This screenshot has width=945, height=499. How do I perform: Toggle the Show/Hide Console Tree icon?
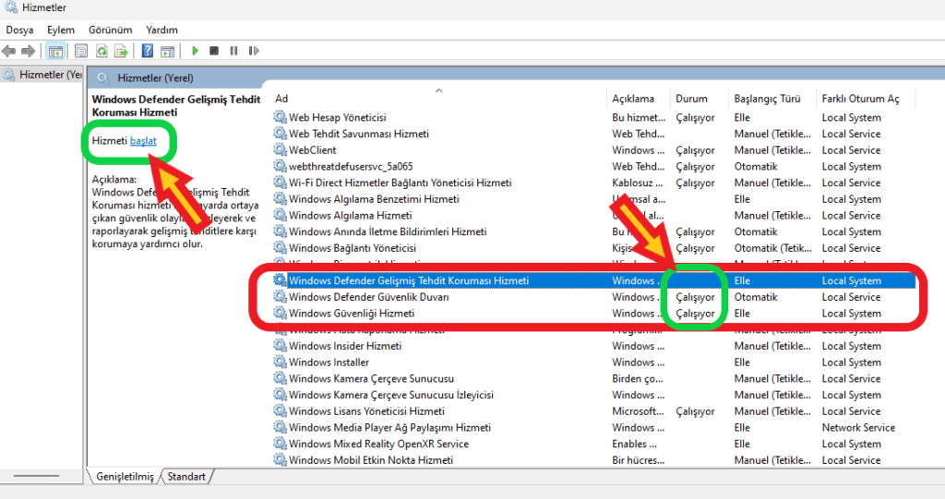(55, 51)
